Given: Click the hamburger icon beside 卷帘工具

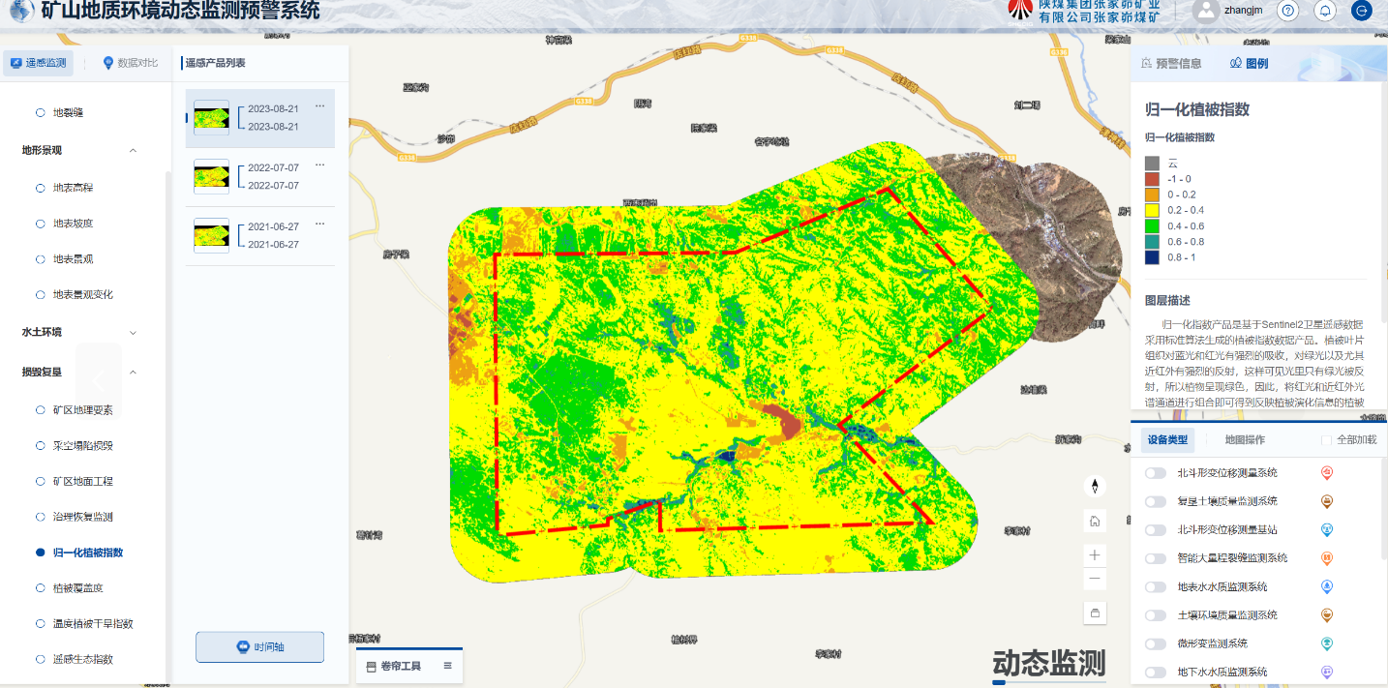Looking at the screenshot, I should pyautogui.click(x=447, y=666).
